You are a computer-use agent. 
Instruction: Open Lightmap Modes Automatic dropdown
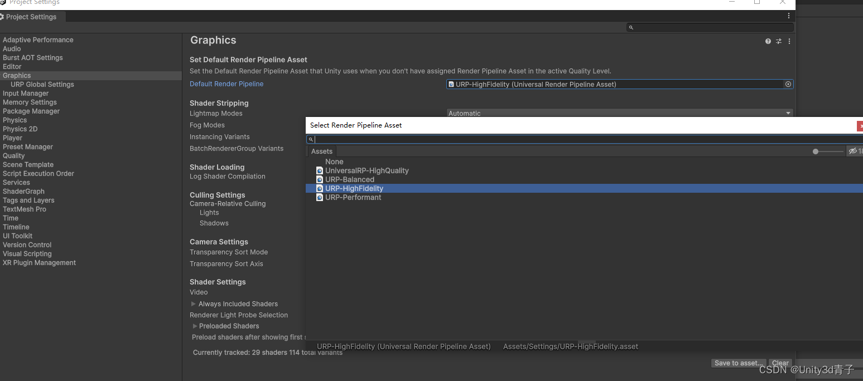[x=620, y=113]
